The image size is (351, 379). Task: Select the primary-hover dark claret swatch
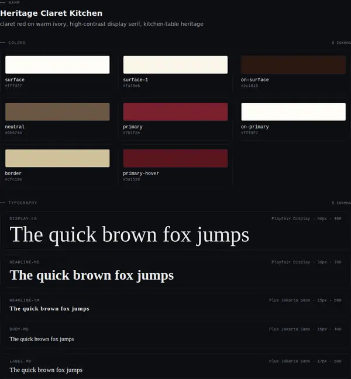[x=175, y=158]
